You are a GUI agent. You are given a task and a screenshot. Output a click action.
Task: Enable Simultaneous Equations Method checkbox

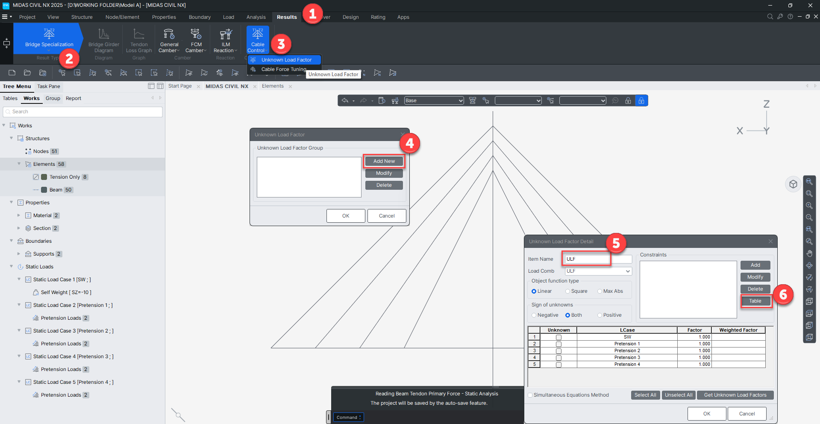tap(530, 395)
